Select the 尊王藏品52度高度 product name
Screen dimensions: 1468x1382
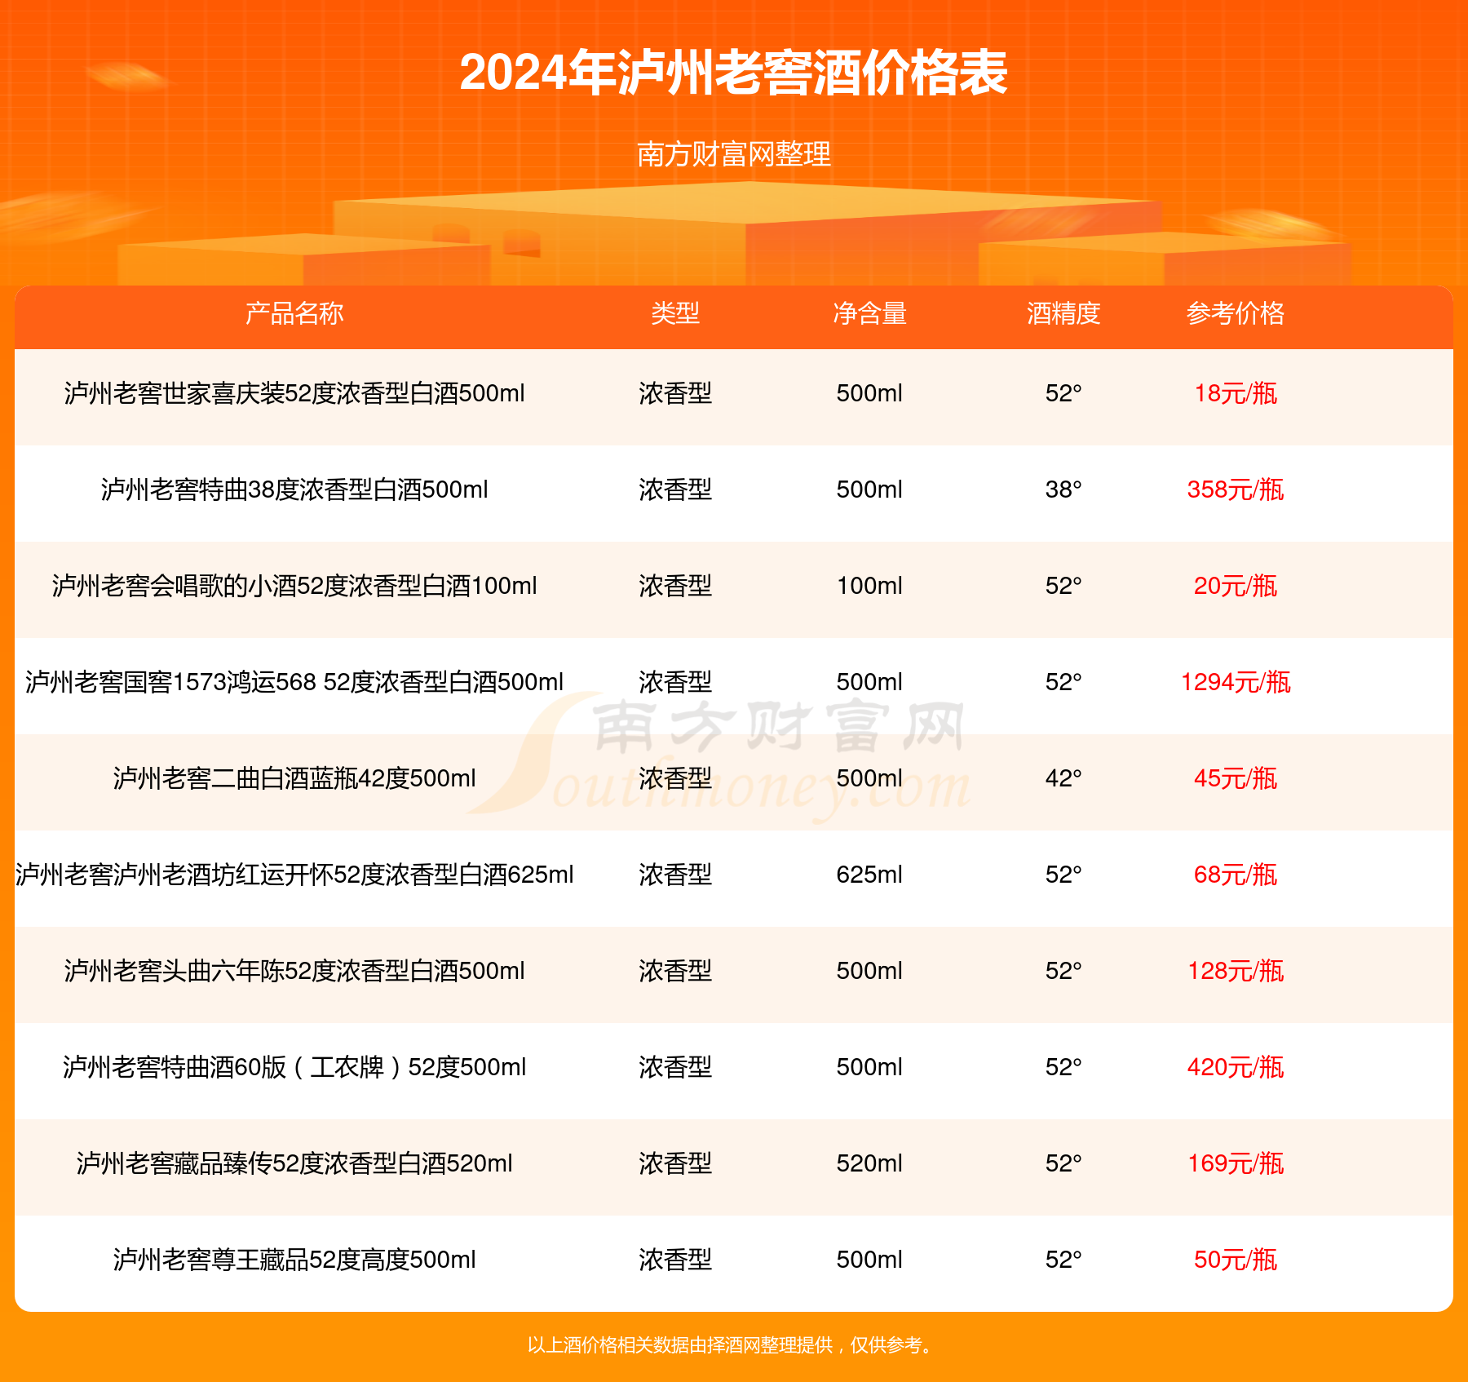pyautogui.click(x=294, y=1260)
